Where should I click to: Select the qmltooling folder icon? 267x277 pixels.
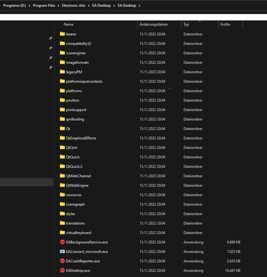click(x=62, y=119)
